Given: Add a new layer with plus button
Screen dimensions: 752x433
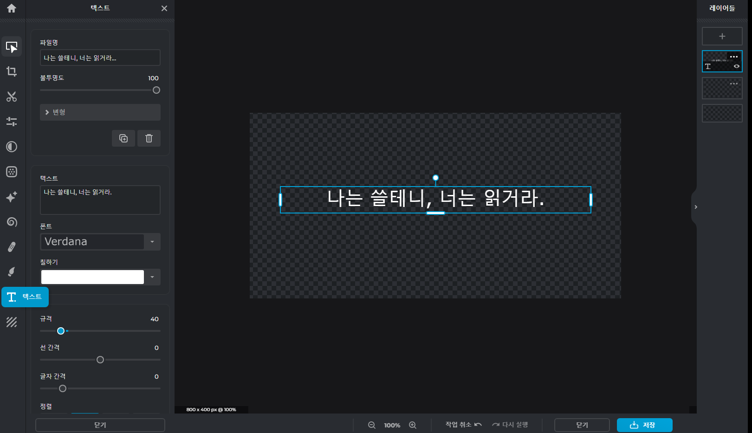Looking at the screenshot, I should 722,36.
